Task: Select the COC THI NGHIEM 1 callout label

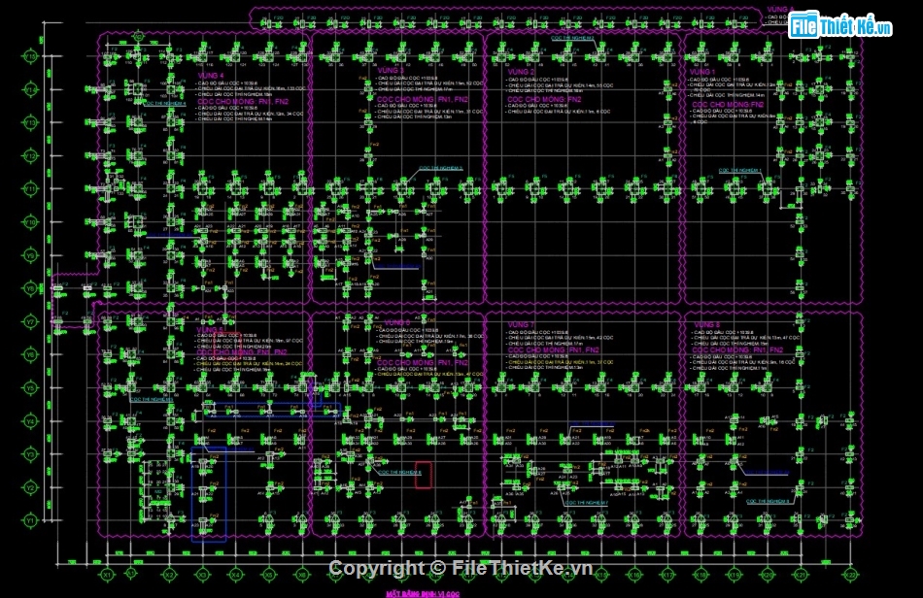Action: 740,170
